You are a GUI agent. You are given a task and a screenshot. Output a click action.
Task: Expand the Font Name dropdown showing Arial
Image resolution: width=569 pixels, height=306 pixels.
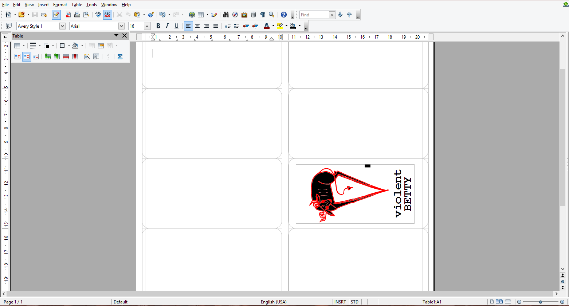pyautogui.click(x=121, y=26)
